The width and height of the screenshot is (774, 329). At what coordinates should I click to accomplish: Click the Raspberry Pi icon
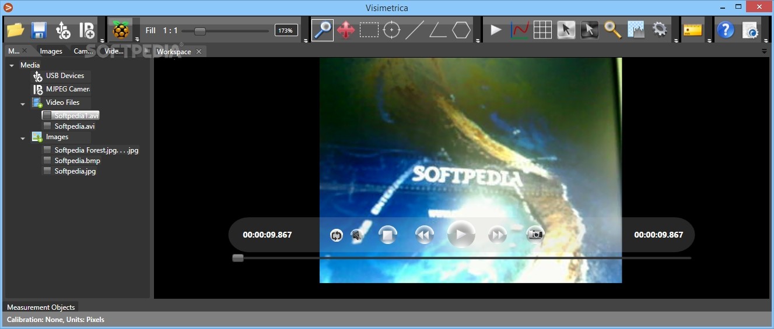pyautogui.click(x=121, y=30)
